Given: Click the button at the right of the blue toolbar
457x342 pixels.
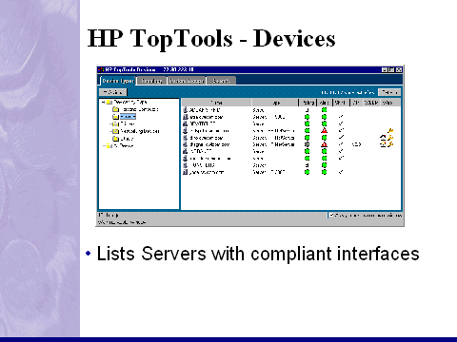Looking at the screenshot, I should pyautogui.click(x=389, y=92).
